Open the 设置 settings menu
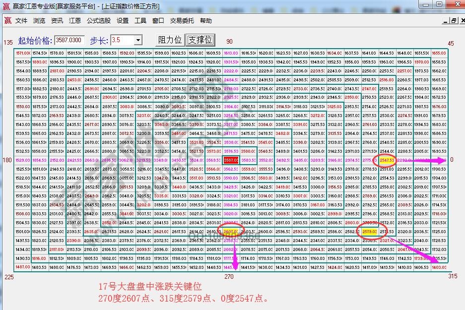Image resolution: width=465 pixels, height=310 pixels. point(123,20)
